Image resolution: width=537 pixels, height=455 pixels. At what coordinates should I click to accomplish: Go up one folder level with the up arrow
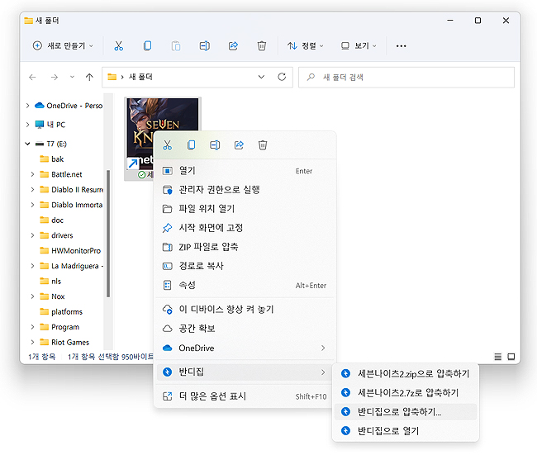pyautogui.click(x=89, y=78)
